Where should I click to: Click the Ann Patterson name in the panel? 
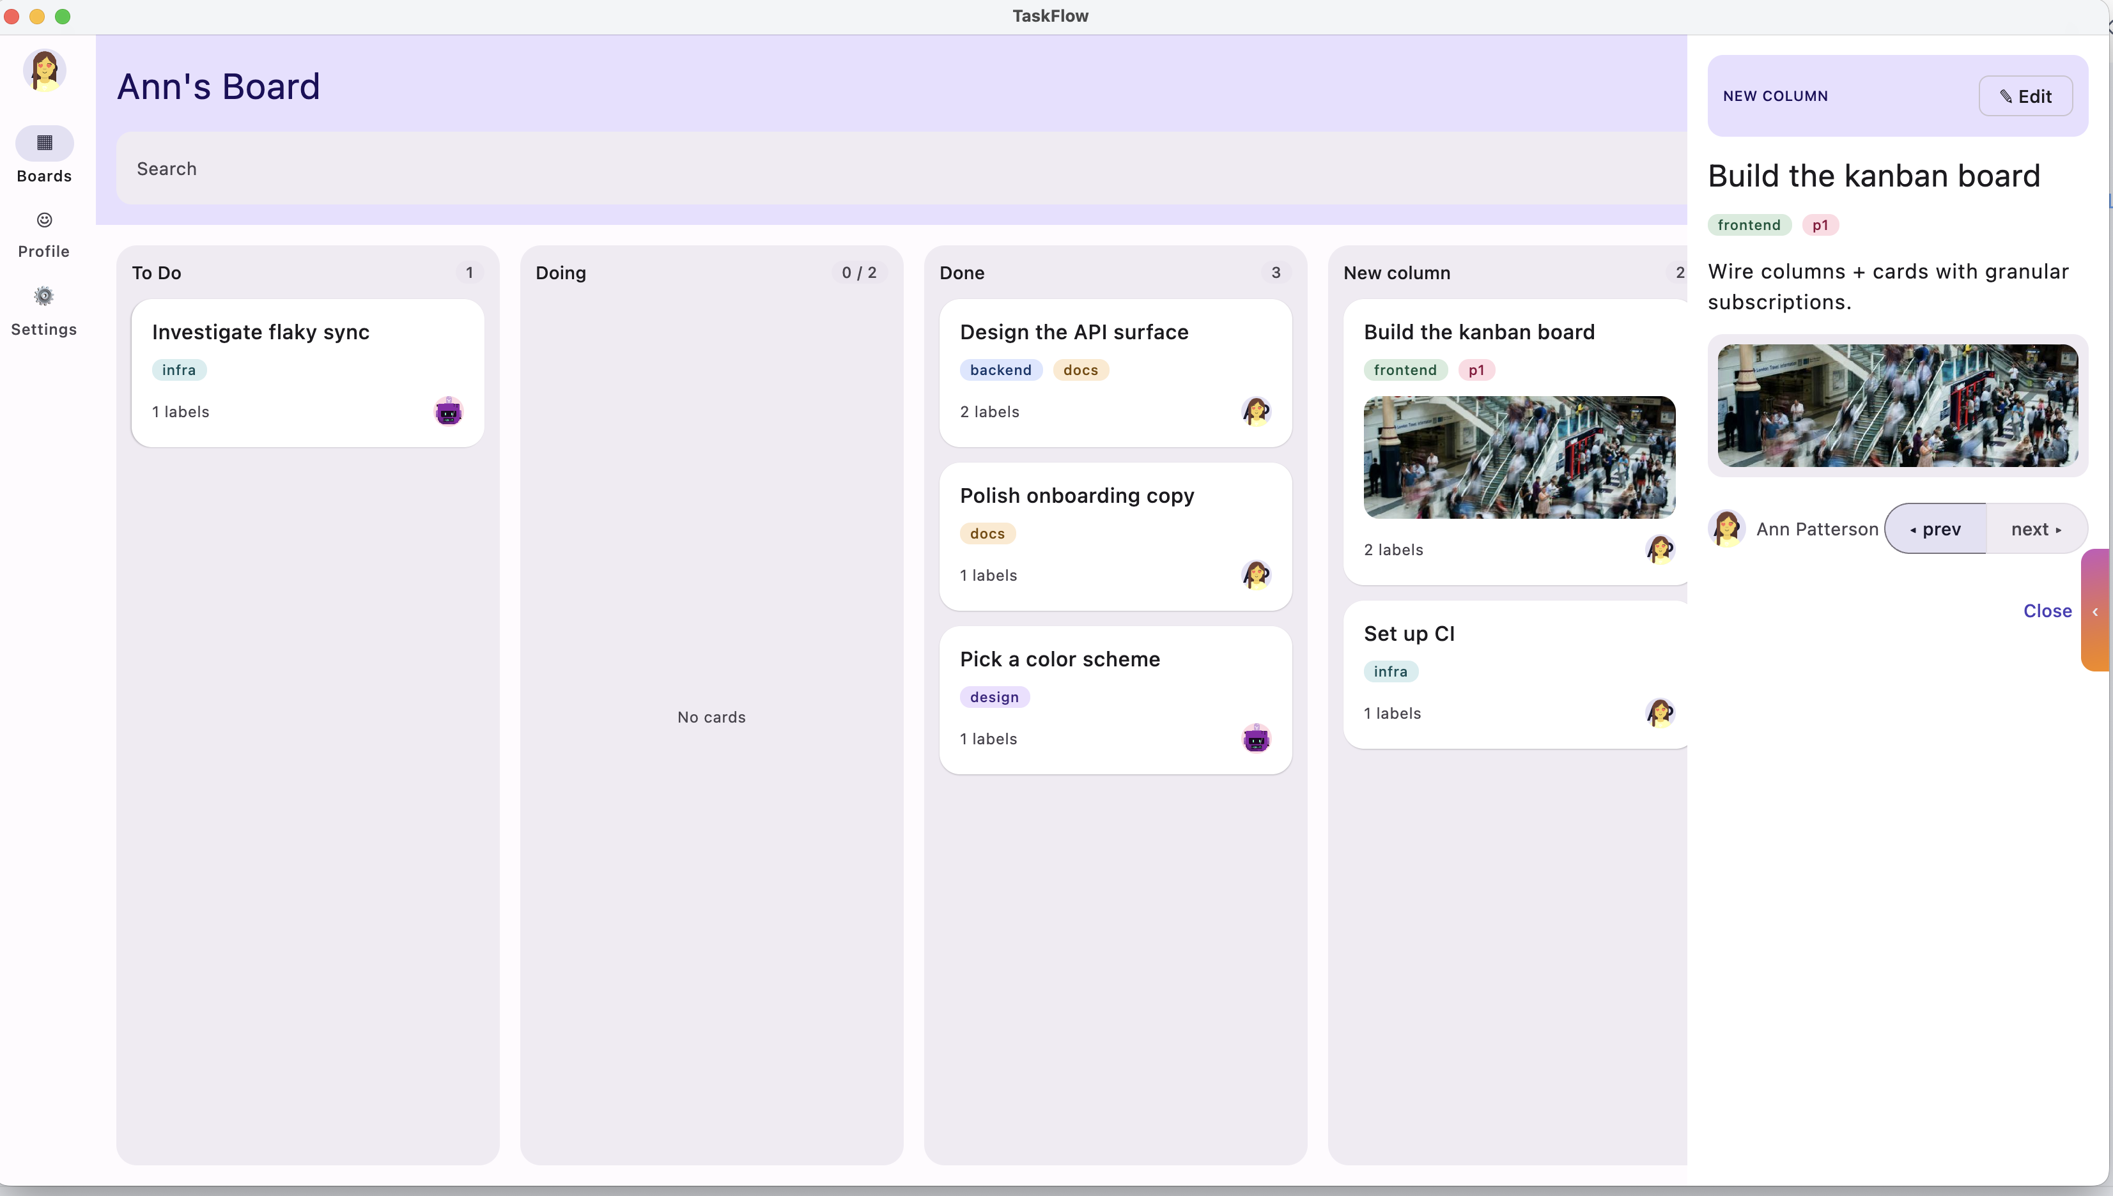[x=1817, y=529]
